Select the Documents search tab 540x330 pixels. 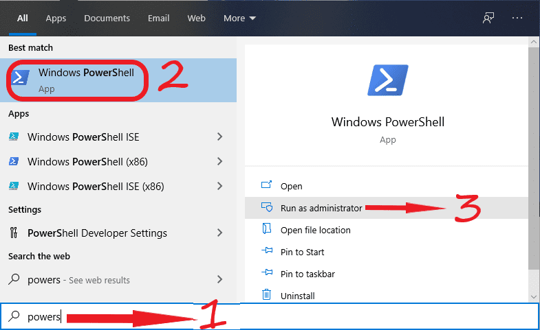107,19
